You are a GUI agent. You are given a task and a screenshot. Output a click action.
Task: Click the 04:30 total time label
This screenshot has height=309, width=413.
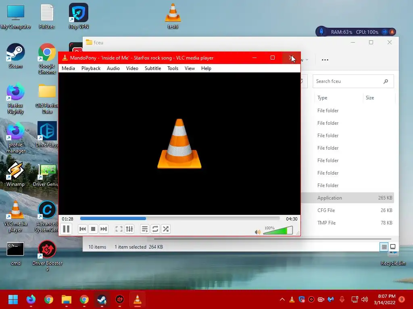pos(292,218)
